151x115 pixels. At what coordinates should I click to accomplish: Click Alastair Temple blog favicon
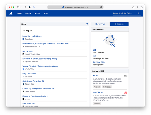click(23, 54)
